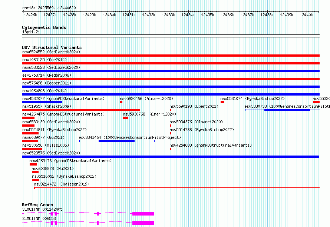This screenshot has height=227, width=330.
Task: Select the red marker under nsv5930768 (Almarri2020)
Action: coord(126,118)
